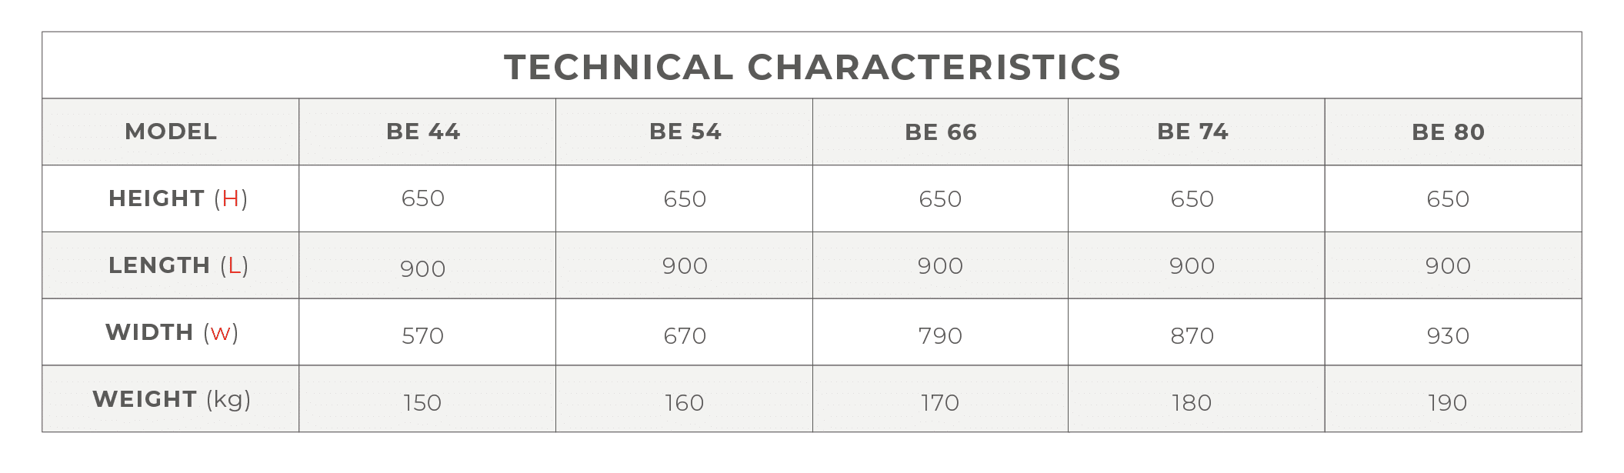This screenshot has height=473, width=1624.
Task: Click the 150 weight value cell
Action: 422,403
